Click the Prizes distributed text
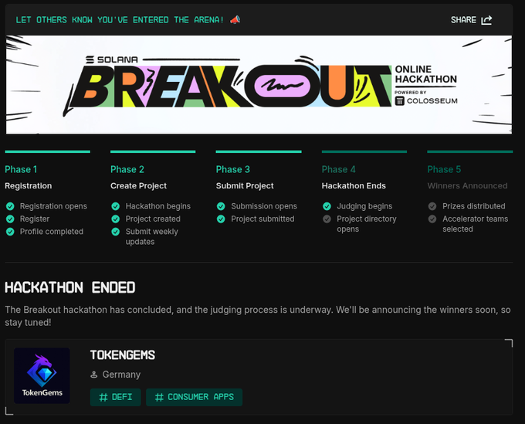 (x=474, y=206)
